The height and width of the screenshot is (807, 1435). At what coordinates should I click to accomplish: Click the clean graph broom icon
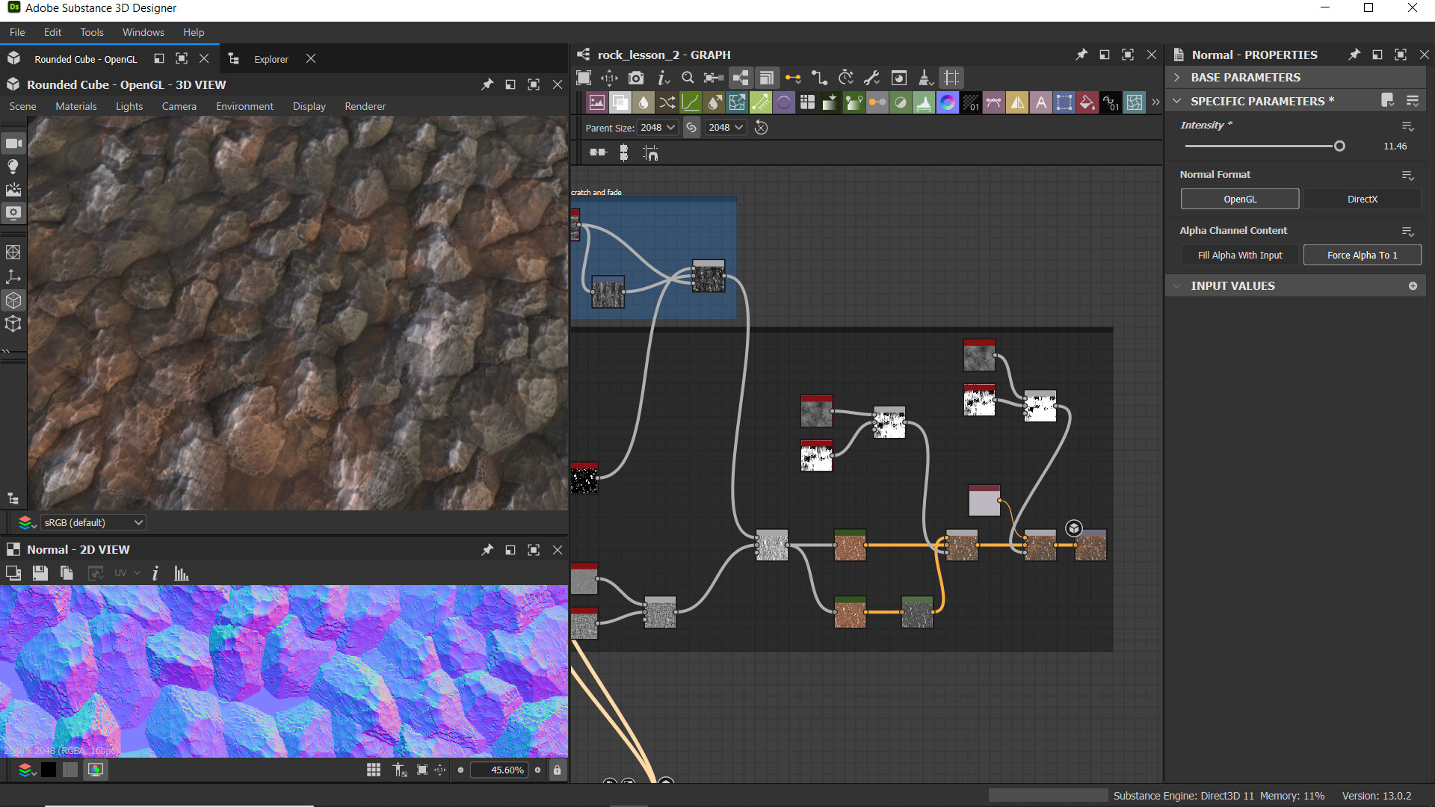coord(925,78)
